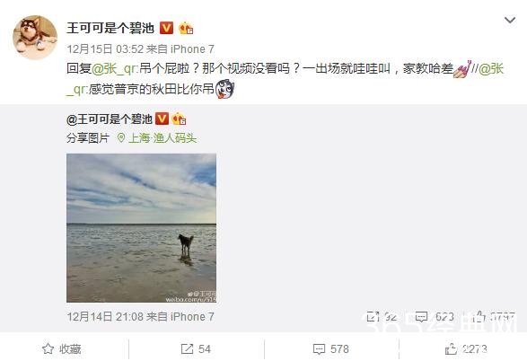Click the crown badge in quoted post
Image resolution: width=527 pixels, height=361 pixels.
coord(179,119)
